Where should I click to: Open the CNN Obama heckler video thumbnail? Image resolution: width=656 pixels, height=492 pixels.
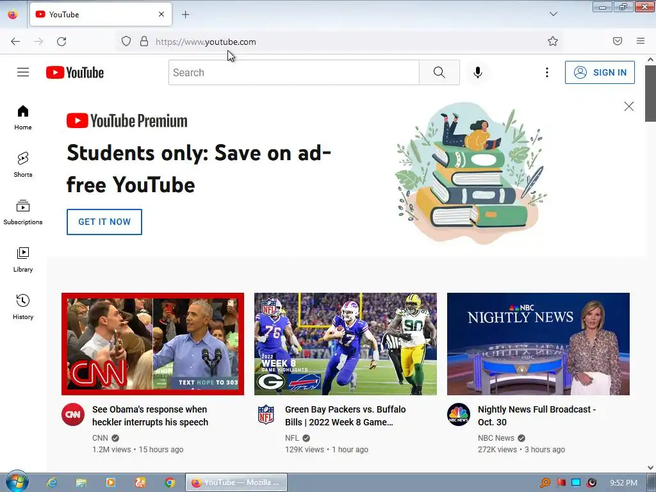tap(152, 344)
